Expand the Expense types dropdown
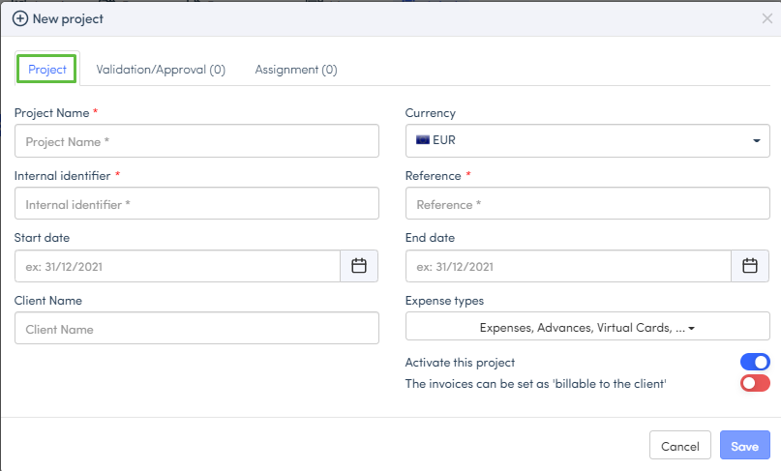The image size is (781, 471). tap(587, 328)
